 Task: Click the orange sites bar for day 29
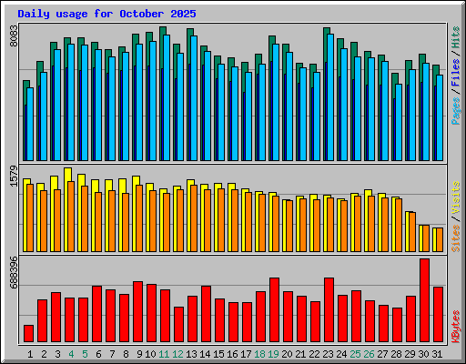coord(412,232)
